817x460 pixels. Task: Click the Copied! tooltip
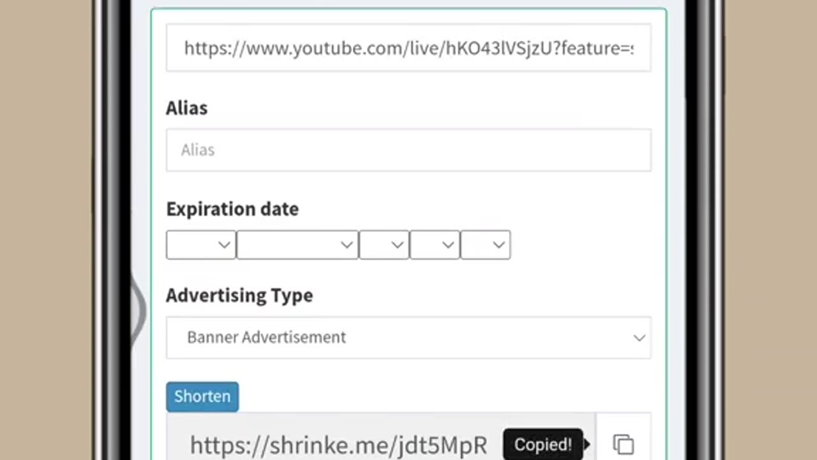click(543, 445)
